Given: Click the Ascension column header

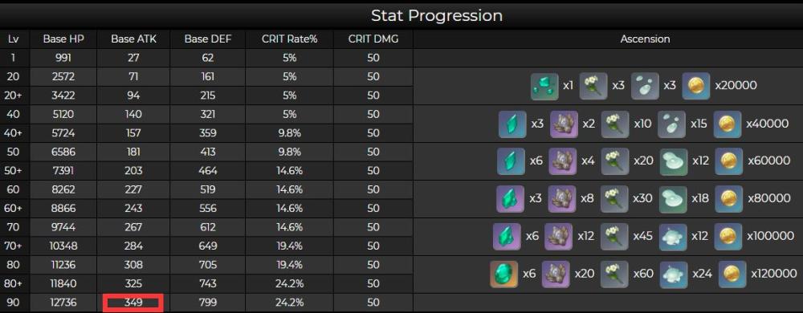Looking at the screenshot, I should (x=646, y=39).
